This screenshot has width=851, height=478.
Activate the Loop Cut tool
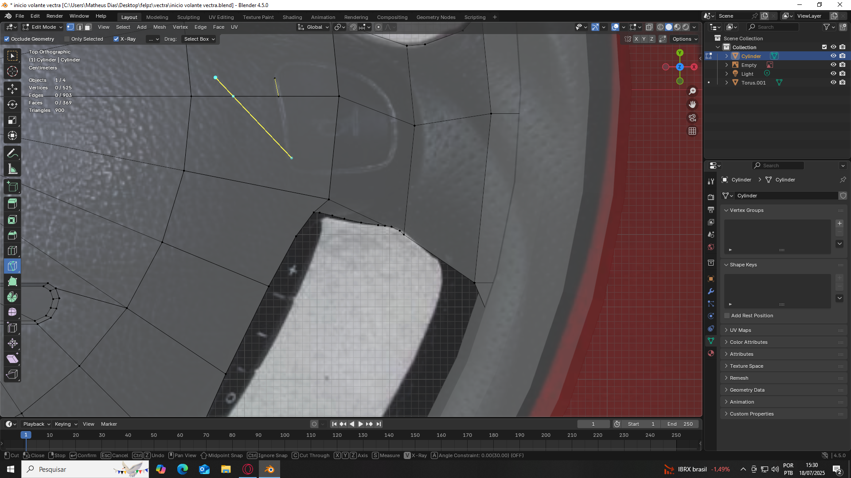tap(12, 251)
